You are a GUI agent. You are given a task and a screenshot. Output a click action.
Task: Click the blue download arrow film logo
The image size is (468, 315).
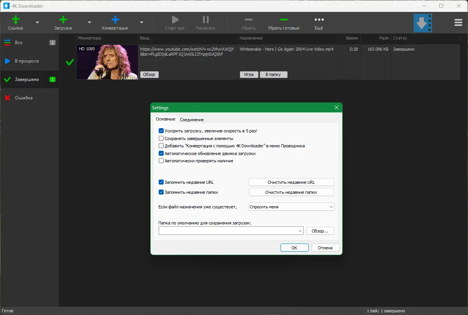pyautogui.click(x=423, y=23)
